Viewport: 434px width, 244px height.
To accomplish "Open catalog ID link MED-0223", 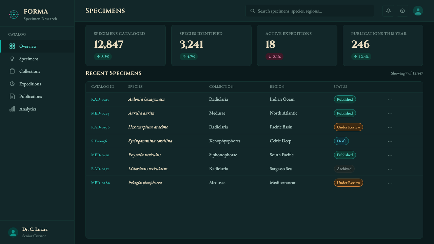I will coord(100,113).
